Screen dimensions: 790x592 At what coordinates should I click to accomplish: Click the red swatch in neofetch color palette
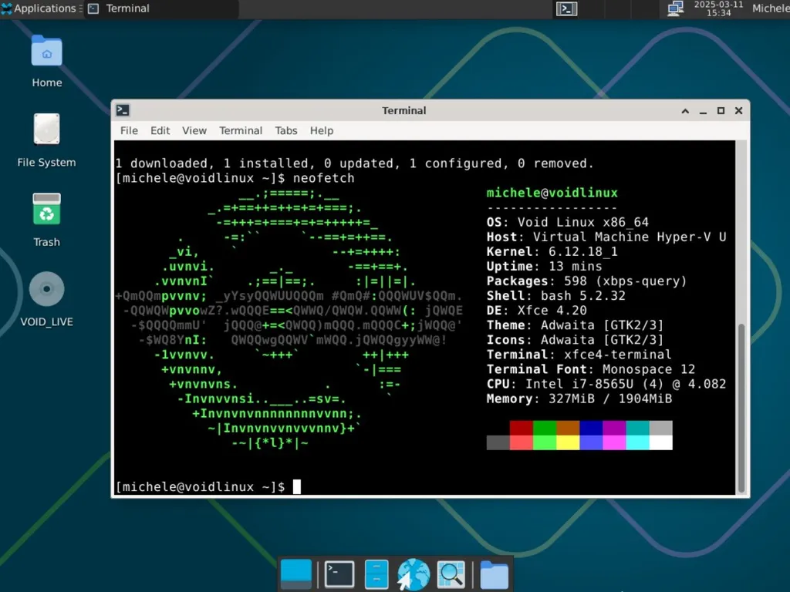click(x=519, y=426)
